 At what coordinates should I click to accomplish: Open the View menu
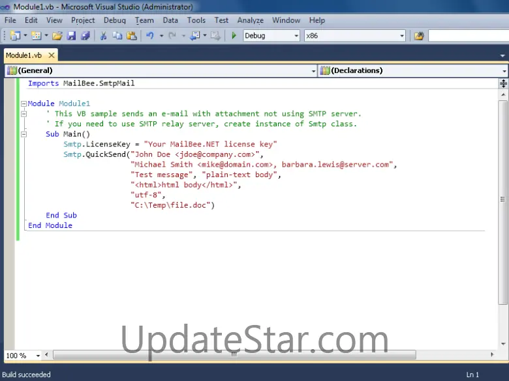(x=54, y=20)
